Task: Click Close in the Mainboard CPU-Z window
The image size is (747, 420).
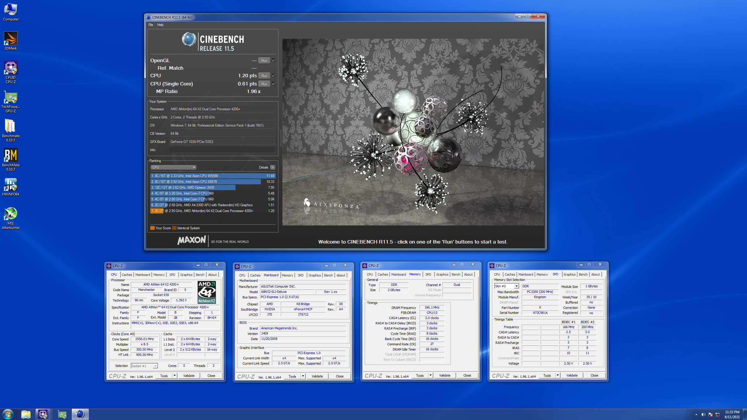Action: pos(340,376)
